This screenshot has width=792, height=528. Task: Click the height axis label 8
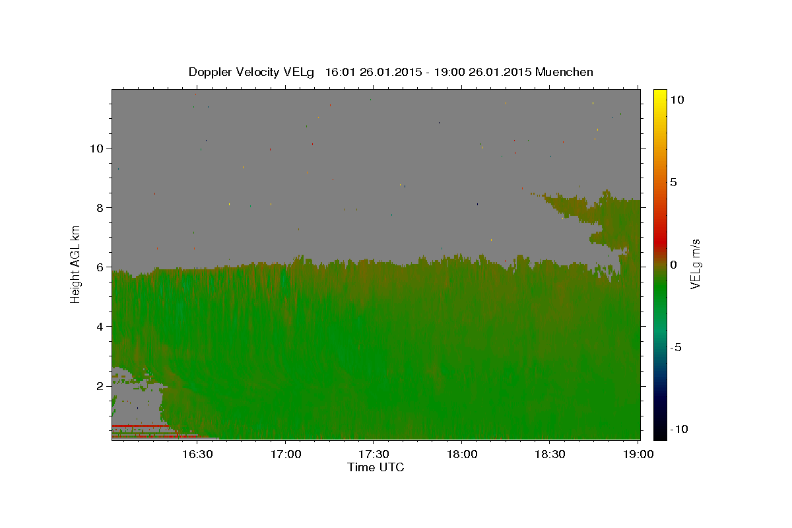tap(101, 208)
